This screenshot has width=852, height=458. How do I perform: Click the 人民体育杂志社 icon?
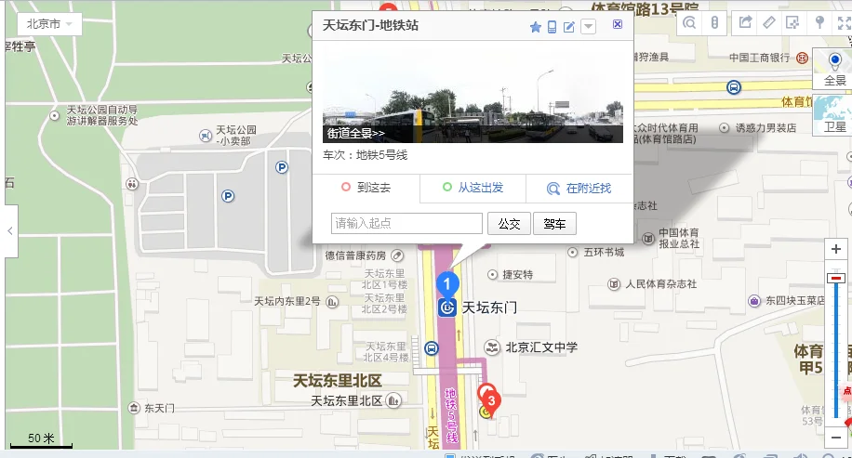tap(614, 283)
